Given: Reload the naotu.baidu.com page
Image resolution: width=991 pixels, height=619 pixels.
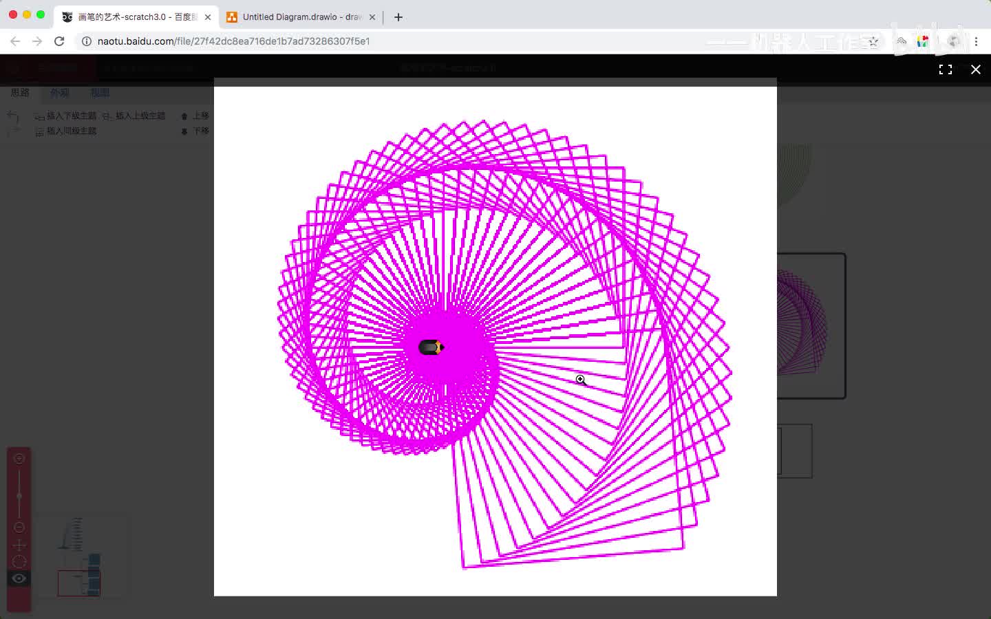Looking at the screenshot, I should (59, 41).
